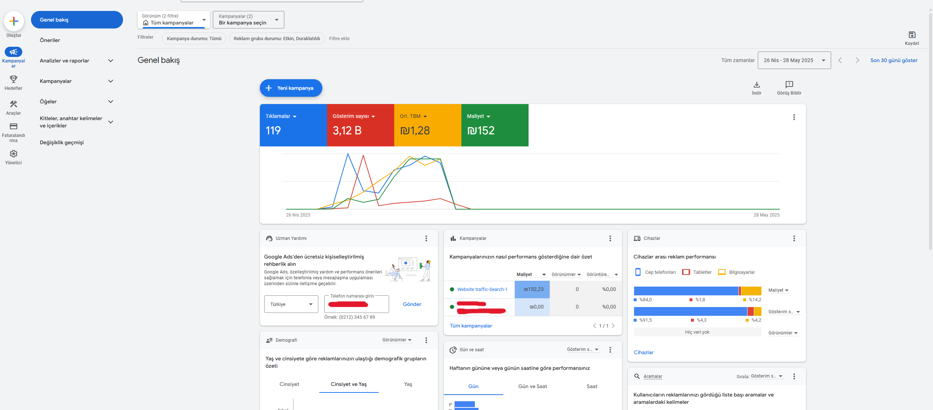Image resolution: width=933 pixels, height=410 pixels.
Task: Click Gönder button
Action: tap(412, 304)
